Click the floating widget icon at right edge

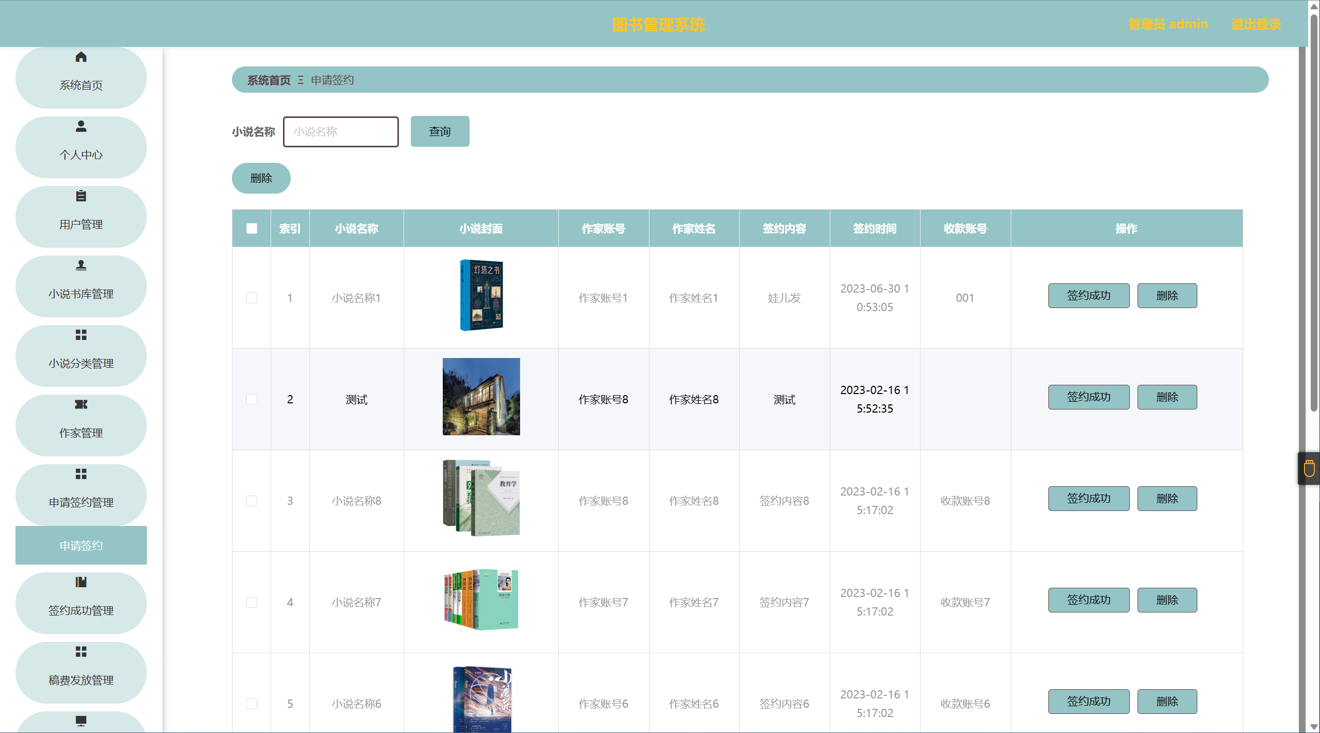click(x=1309, y=469)
